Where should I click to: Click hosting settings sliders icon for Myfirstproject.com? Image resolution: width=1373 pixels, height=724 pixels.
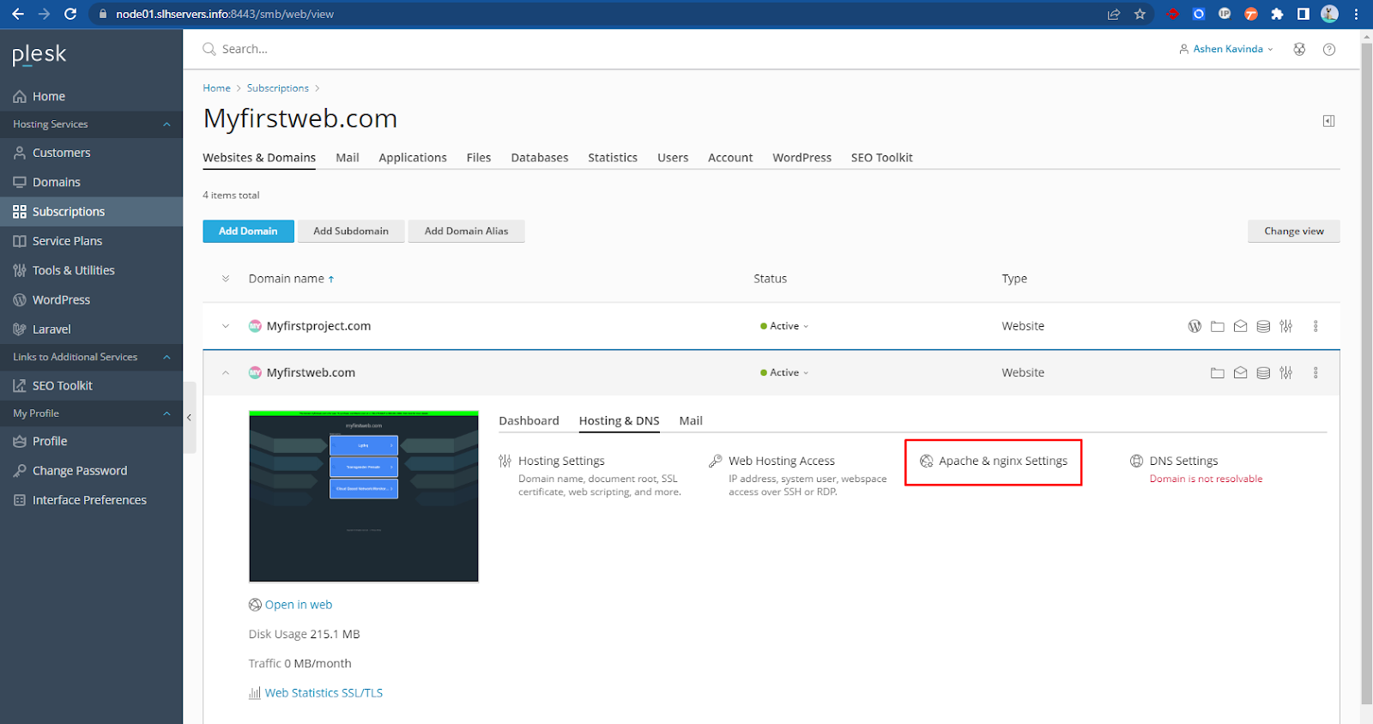click(x=1285, y=326)
